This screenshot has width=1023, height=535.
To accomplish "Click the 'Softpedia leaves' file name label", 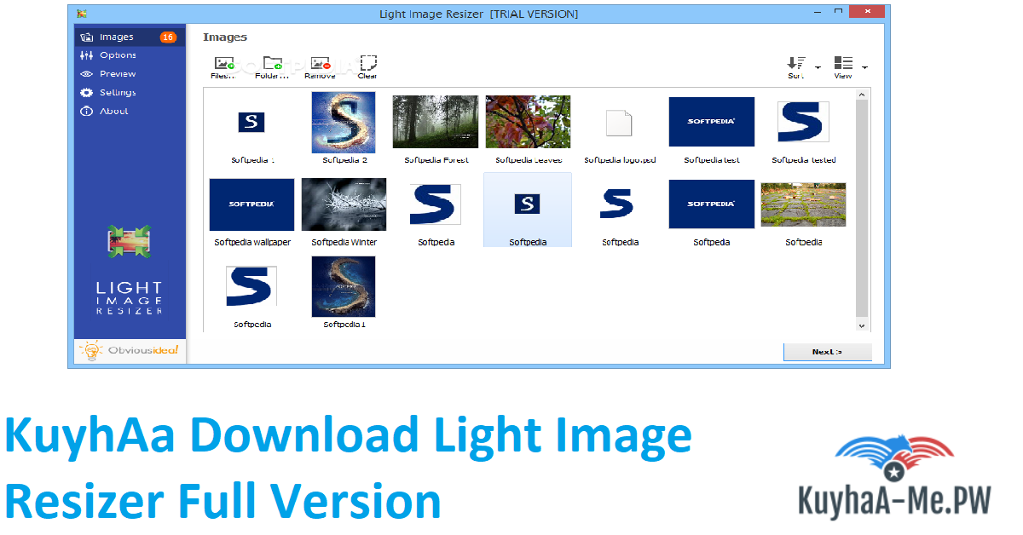I will 529,160.
